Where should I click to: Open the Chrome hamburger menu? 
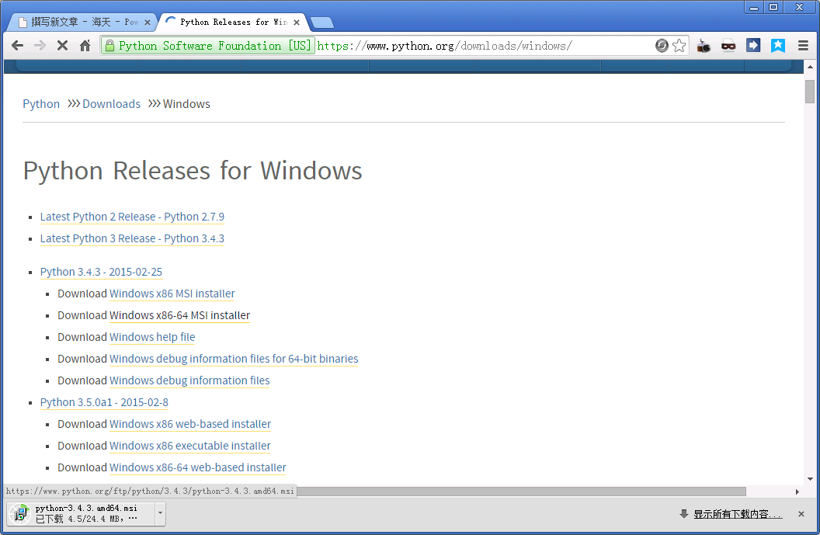coord(803,46)
